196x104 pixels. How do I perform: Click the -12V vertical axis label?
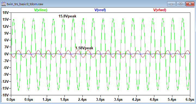[x=5, y=81]
